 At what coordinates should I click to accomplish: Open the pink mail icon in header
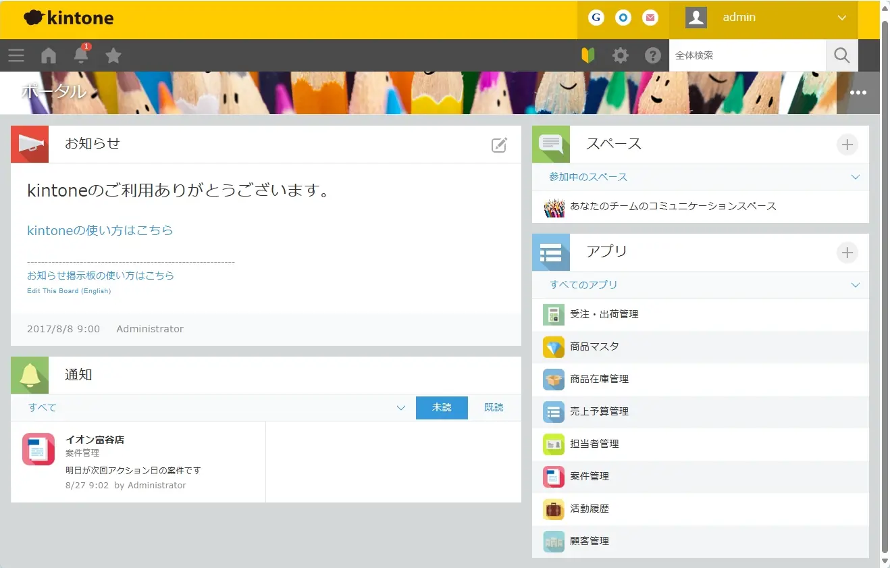650,18
